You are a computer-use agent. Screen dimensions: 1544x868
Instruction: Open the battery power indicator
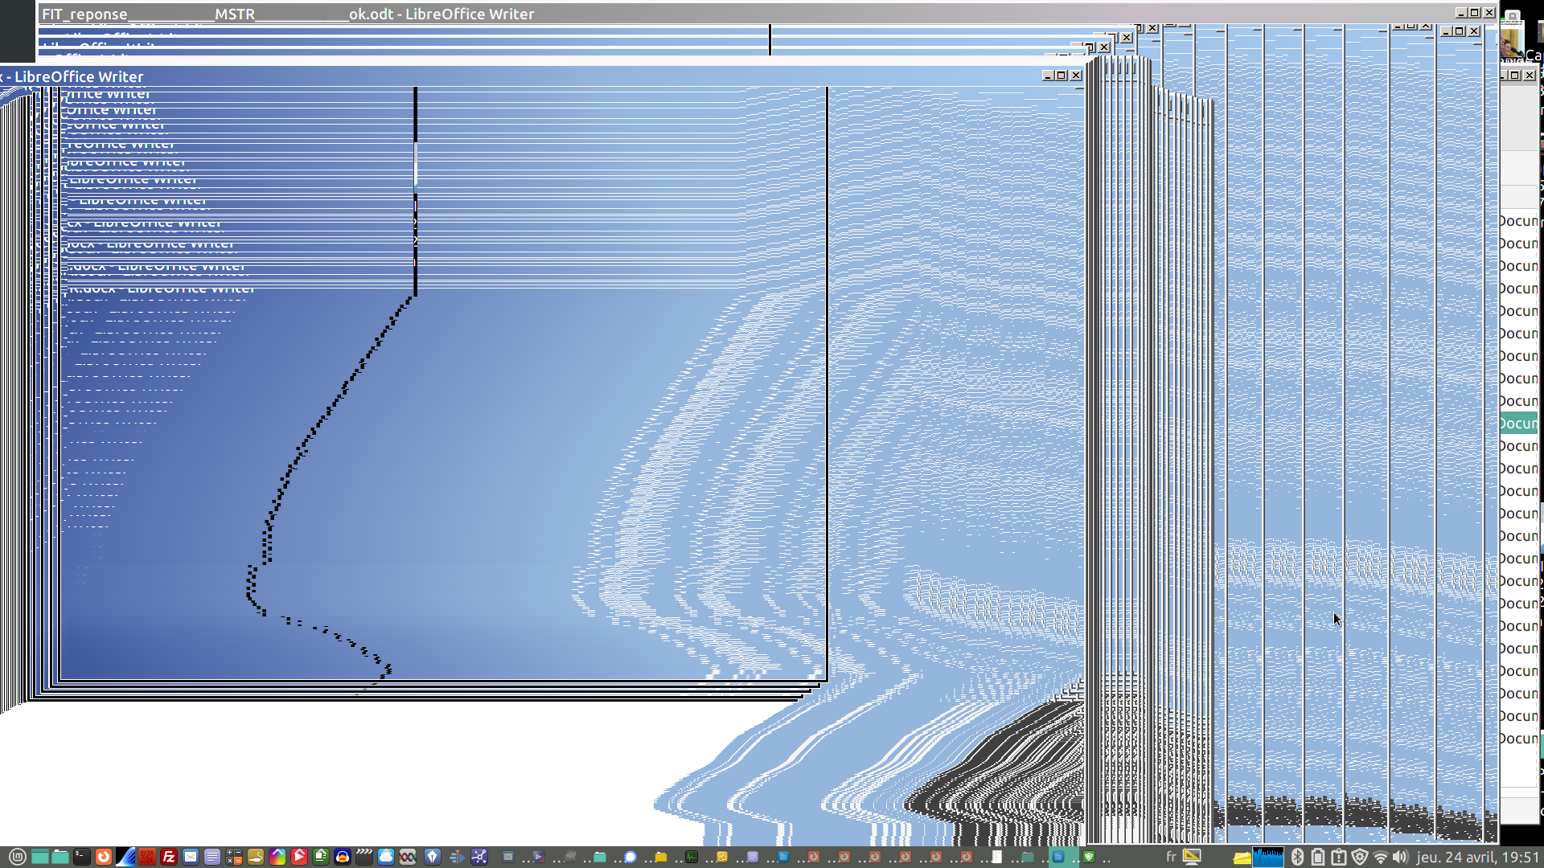coord(1318,857)
